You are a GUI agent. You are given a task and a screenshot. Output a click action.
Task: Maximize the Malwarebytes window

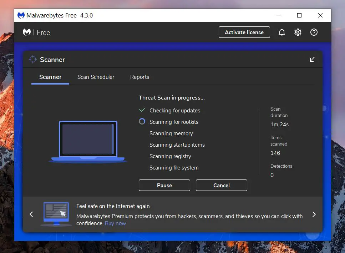(x=299, y=15)
